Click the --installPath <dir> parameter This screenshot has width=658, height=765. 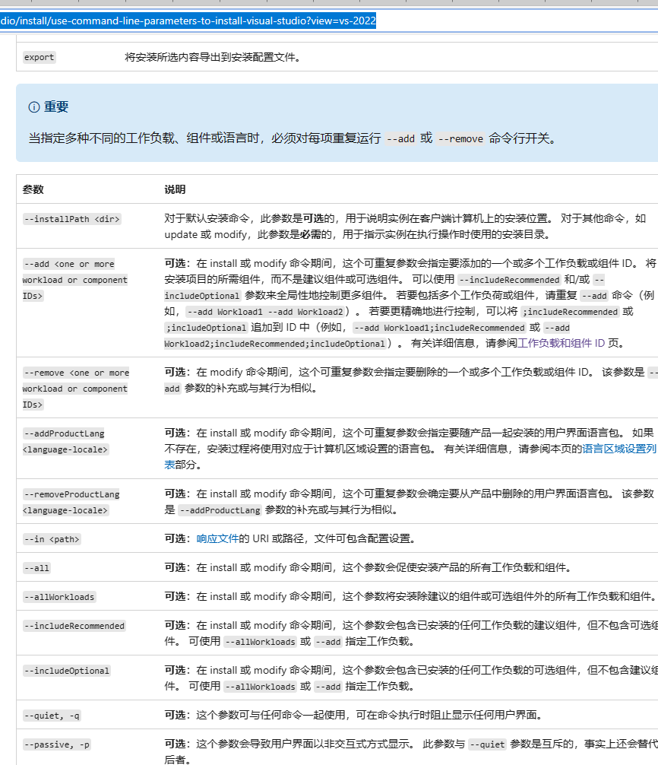pyautogui.click(x=71, y=219)
